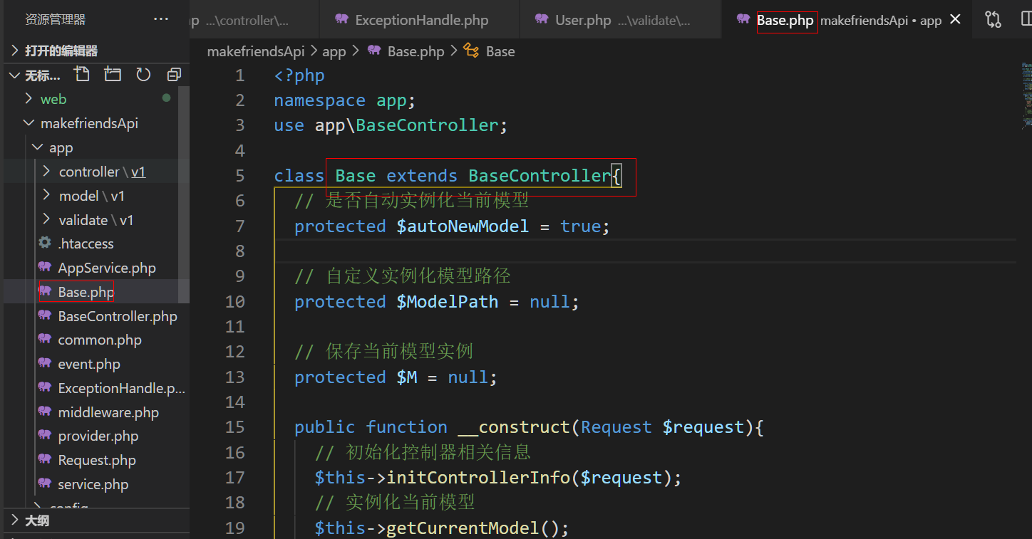This screenshot has height=539, width=1032.
Task: Open the explorer more actions ellipsis
Action: [x=161, y=19]
